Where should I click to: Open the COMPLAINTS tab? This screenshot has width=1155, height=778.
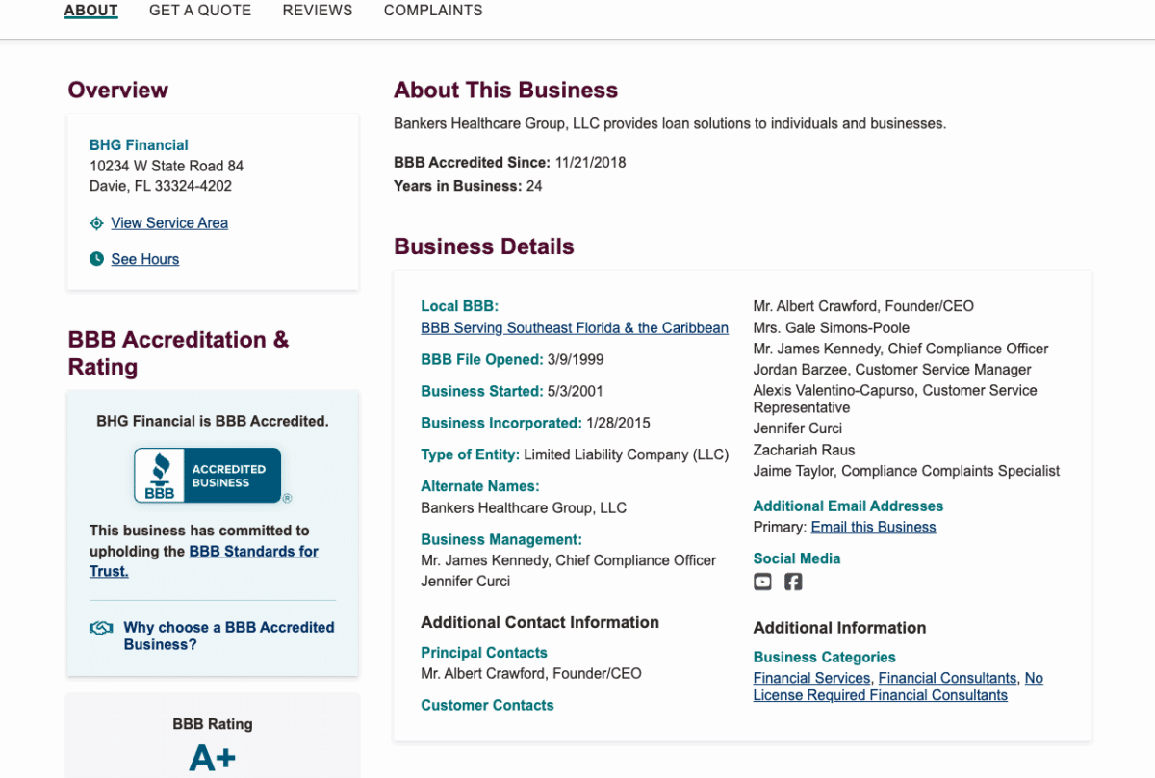click(x=433, y=10)
